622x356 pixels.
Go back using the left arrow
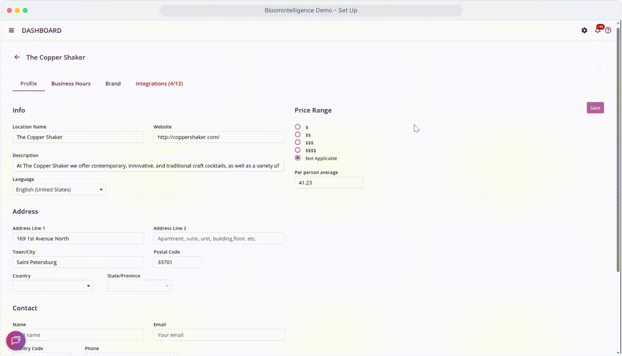pyautogui.click(x=17, y=57)
